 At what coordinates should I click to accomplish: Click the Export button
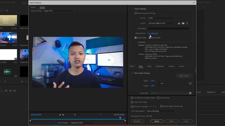coord(171,121)
